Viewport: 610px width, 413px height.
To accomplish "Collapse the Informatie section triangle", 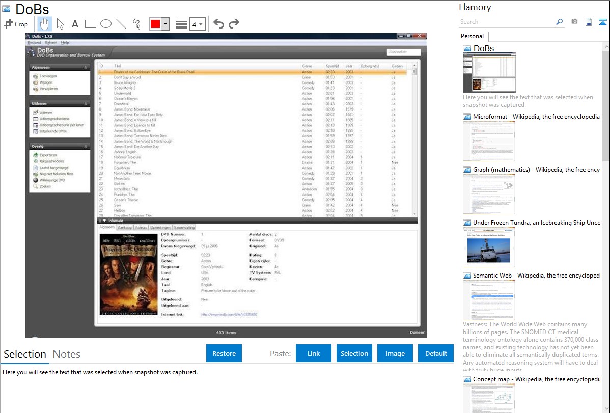I will pyautogui.click(x=104, y=221).
